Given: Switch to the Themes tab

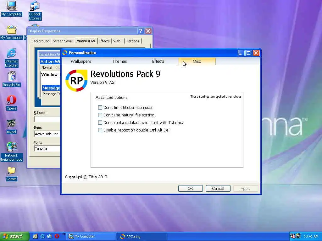Looking at the screenshot, I should 120,61.
